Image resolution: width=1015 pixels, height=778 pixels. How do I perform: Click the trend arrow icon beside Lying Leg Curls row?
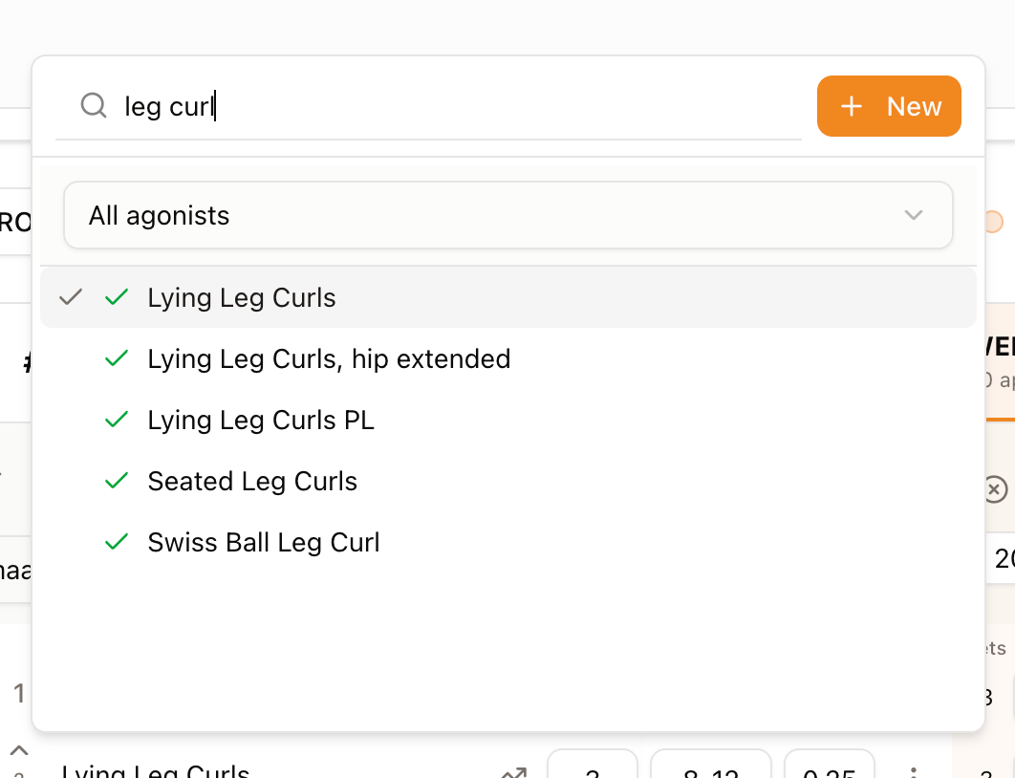click(x=514, y=772)
